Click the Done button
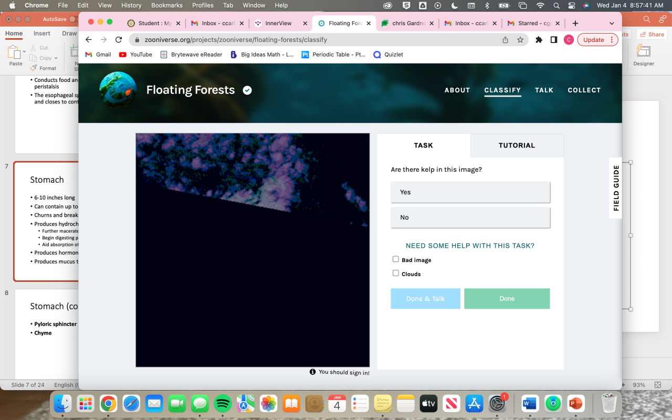Viewport: 672px width, 420px height. 507,299
